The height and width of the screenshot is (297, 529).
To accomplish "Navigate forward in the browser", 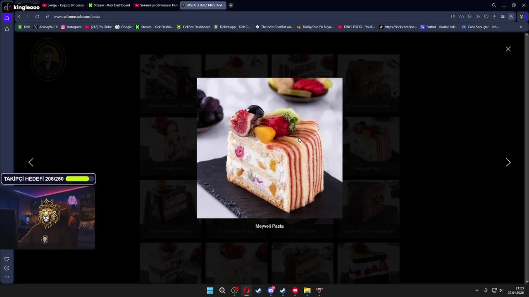I will click(28, 16).
